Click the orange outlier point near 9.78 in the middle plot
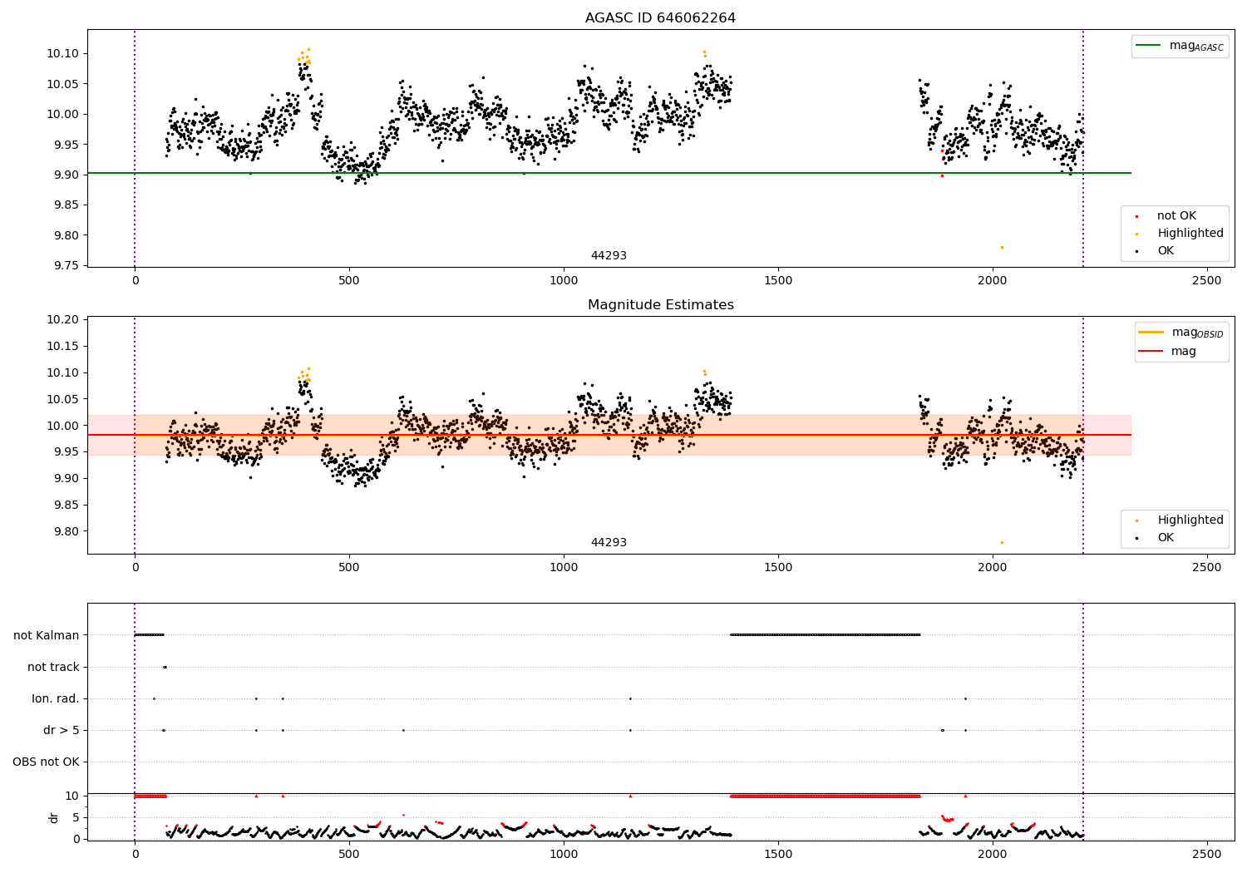This screenshot has width=1247, height=873. (x=1002, y=542)
